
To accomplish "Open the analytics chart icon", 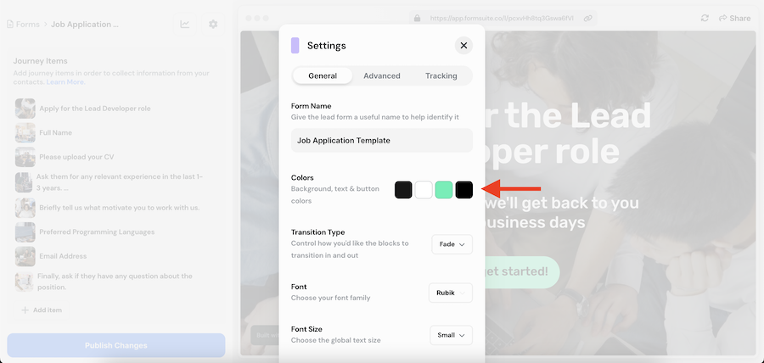I will [x=185, y=24].
